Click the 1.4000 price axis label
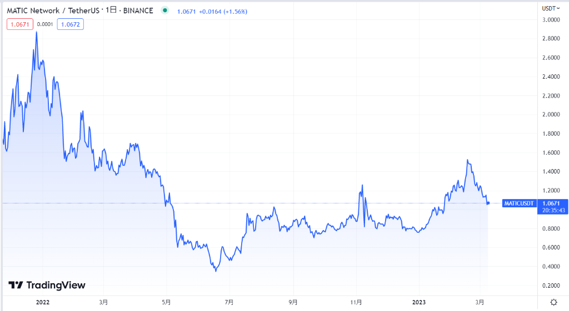The image size is (569, 311). (551, 172)
